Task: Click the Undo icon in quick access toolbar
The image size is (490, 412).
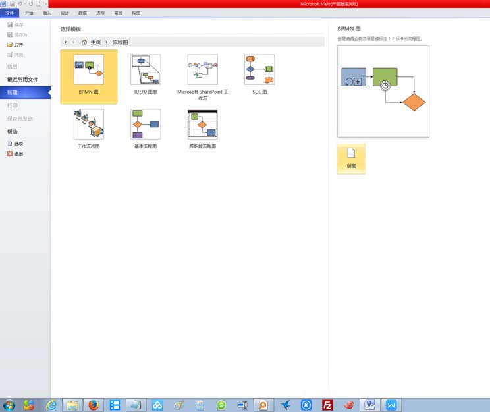Action: [20, 4]
